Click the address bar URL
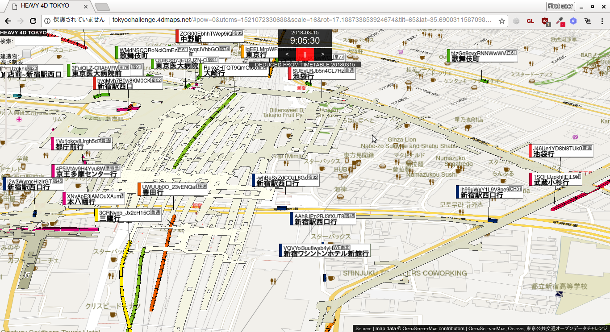The height and width of the screenshot is (332, 610). [x=301, y=21]
